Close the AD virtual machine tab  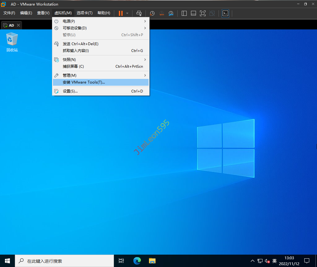[19, 25]
